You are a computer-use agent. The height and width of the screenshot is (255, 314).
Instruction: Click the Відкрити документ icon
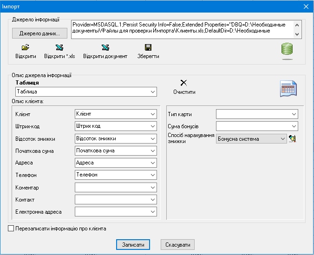105,47
